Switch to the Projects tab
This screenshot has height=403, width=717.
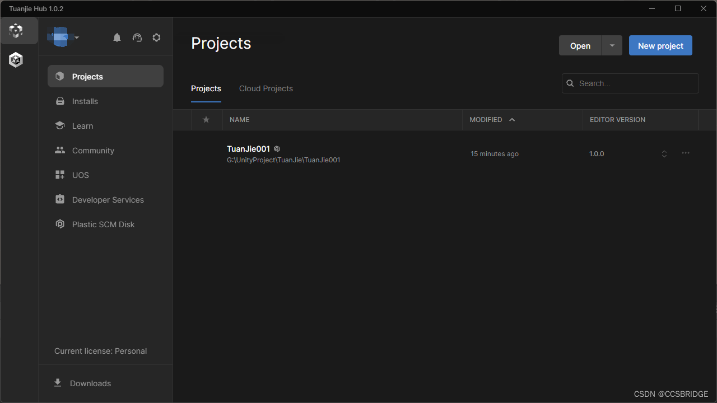point(206,88)
